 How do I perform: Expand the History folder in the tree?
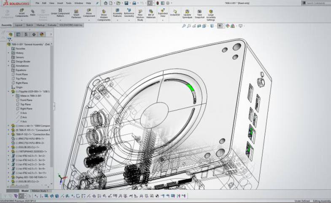pyautogui.click(x=8, y=53)
